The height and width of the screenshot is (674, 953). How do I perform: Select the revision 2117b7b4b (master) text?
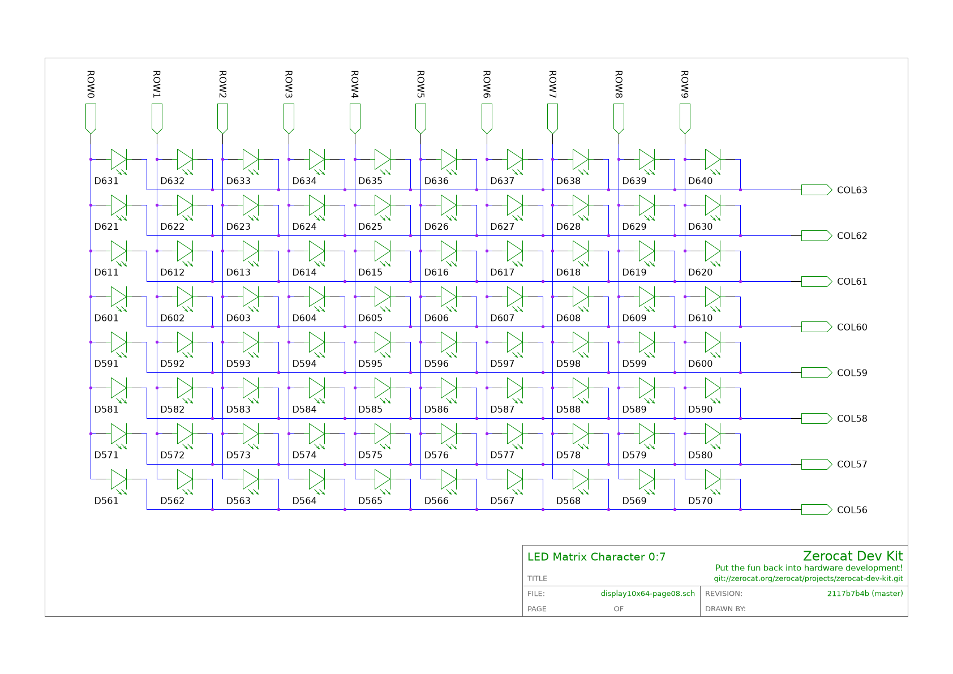[x=865, y=594]
